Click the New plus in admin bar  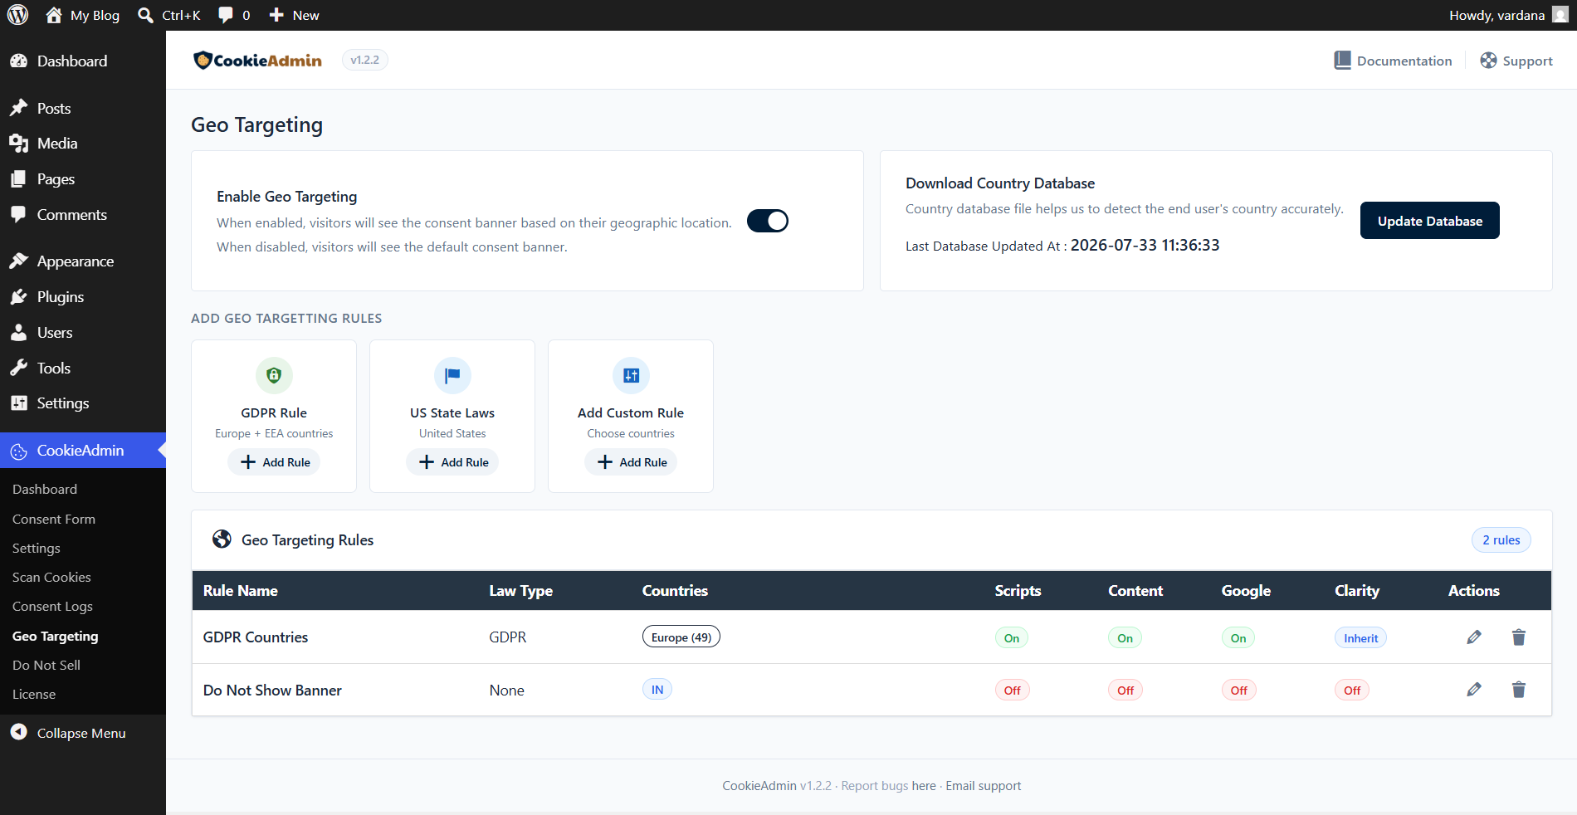click(x=276, y=15)
